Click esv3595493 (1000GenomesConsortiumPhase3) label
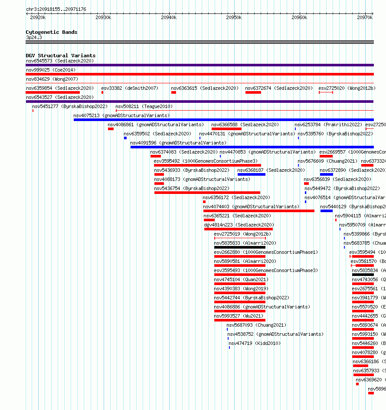 click(266, 271)
